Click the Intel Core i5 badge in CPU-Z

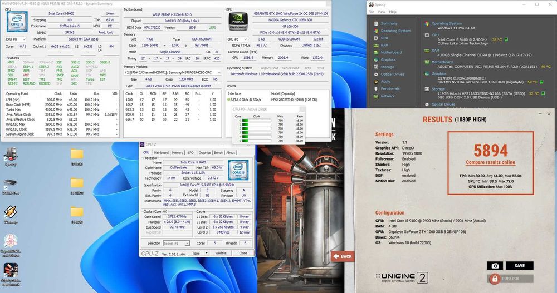238,170
